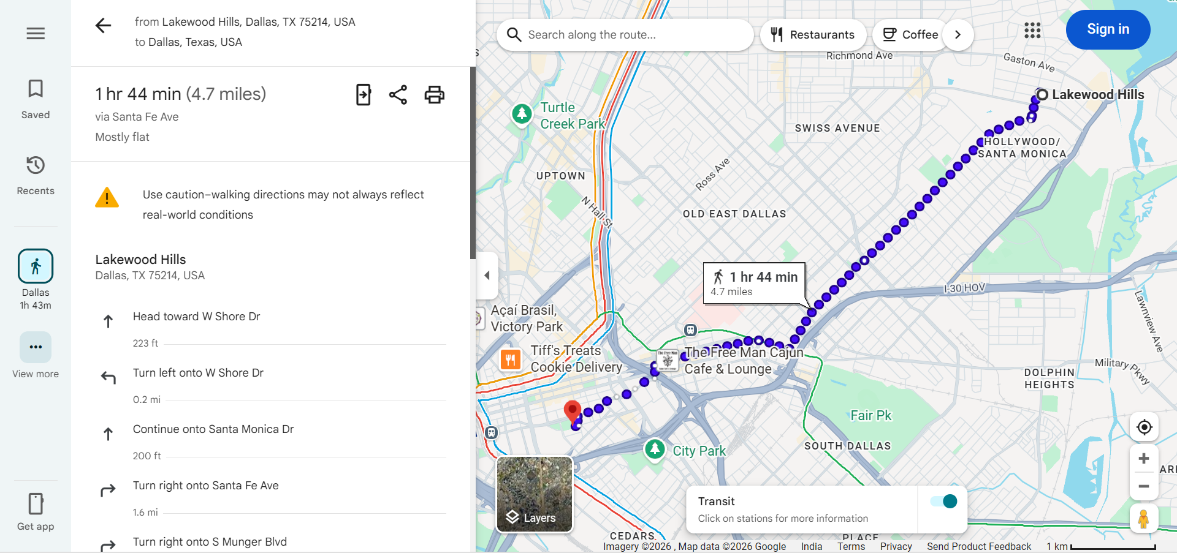
Task: Click the Sign in button
Action: (1108, 29)
